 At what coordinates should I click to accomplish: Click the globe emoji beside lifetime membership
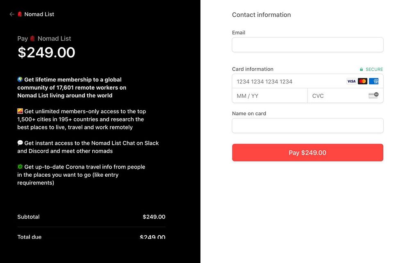point(20,80)
